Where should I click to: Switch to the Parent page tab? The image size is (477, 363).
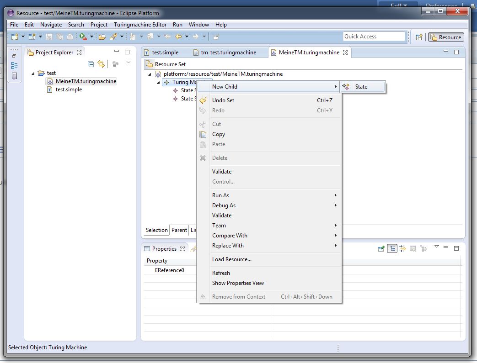tap(179, 230)
